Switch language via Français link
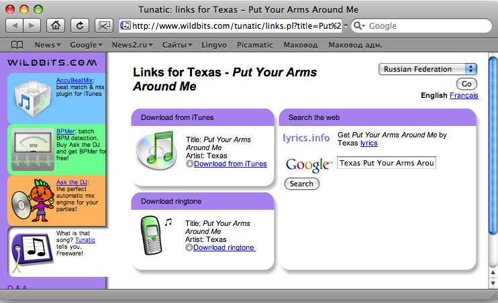The width and height of the screenshot is (498, 303). pyautogui.click(x=464, y=95)
